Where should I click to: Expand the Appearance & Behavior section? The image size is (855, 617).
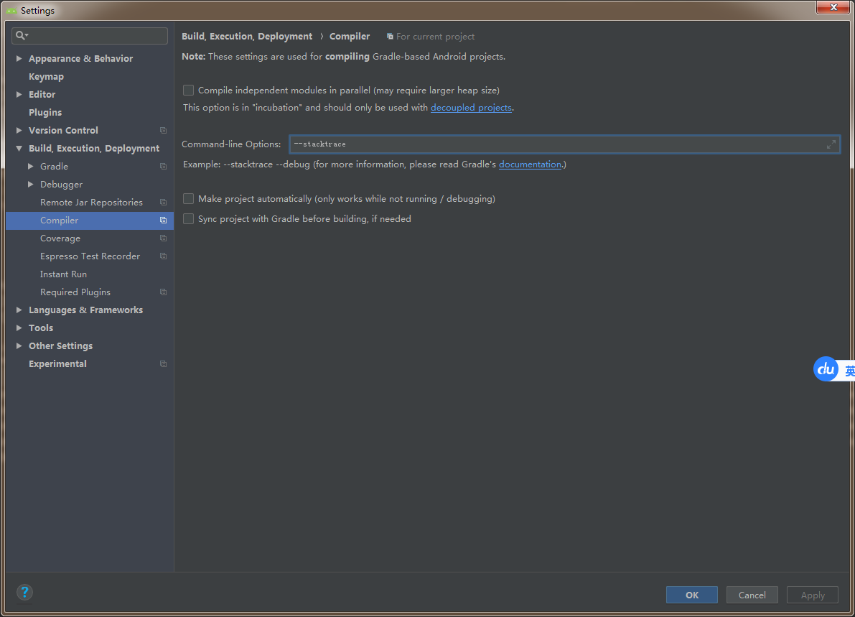[19, 58]
